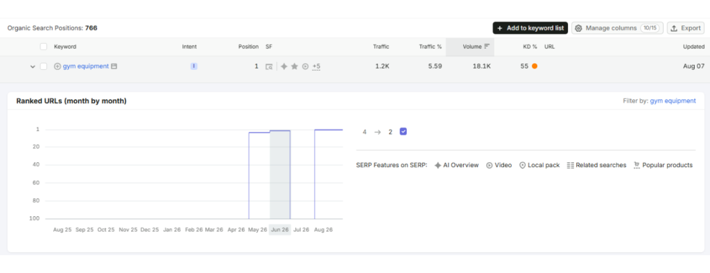Click the 1.2K traffic value
The height and width of the screenshot is (273, 710).
click(x=382, y=67)
